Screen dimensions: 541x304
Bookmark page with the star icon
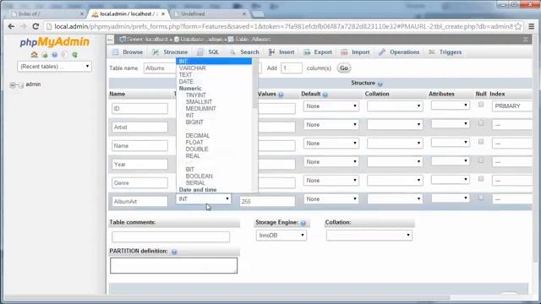pyautogui.click(x=518, y=26)
